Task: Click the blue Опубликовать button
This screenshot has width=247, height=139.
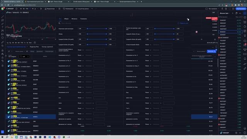Action: (241, 9)
